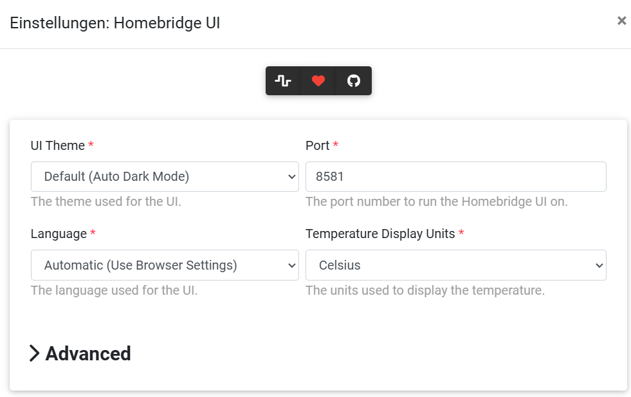The image size is (631, 397).
Task: Open the Language selection dropdown
Action: pyautogui.click(x=165, y=265)
